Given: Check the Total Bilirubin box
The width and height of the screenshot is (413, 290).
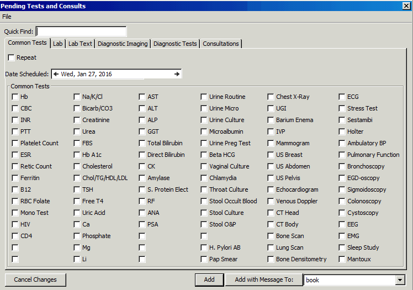Looking at the screenshot, I should 142,143.
